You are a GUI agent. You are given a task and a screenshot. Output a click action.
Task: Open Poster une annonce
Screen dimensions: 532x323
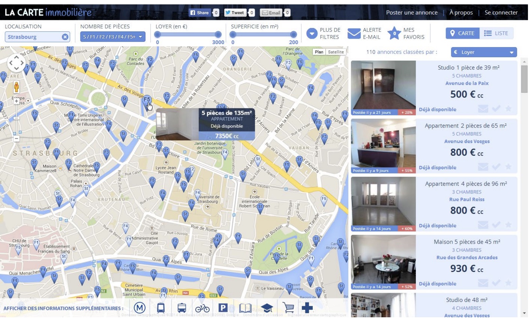[x=412, y=12]
